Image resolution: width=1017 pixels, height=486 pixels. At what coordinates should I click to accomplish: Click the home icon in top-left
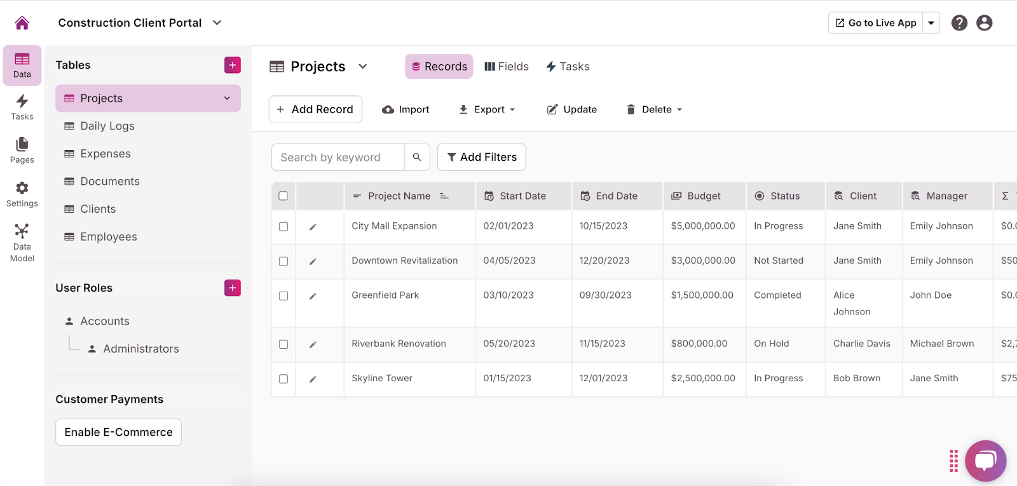click(22, 23)
